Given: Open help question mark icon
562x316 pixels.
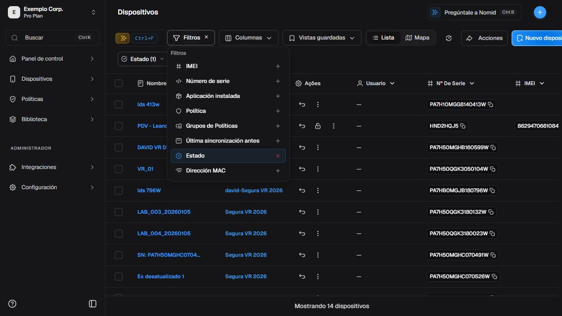Looking at the screenshot, I should (12, 304).
